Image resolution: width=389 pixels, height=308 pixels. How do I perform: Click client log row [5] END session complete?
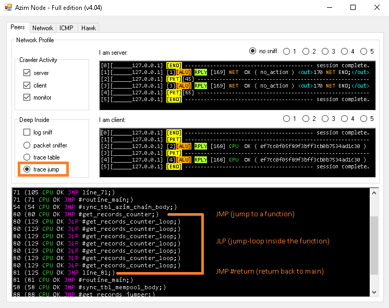pyautogui.click(x=235, y=166)
